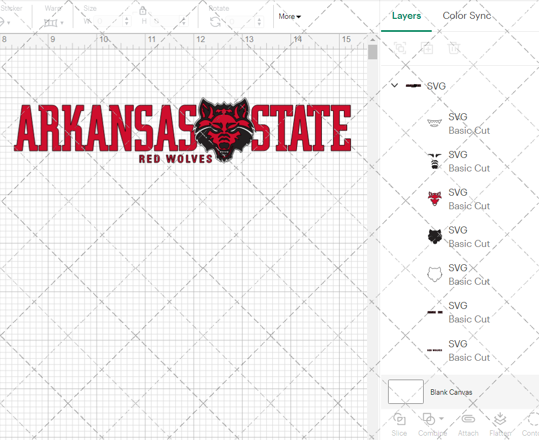Screen dimensions: 539x440
Task: Click the Contour icon
Action: tap(534, 420)
